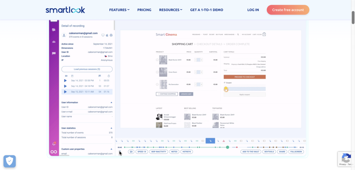355x170 pixels.
Task: Click the page vertical scrollbar
Action: pyautogui.click(x=353, y=17)
